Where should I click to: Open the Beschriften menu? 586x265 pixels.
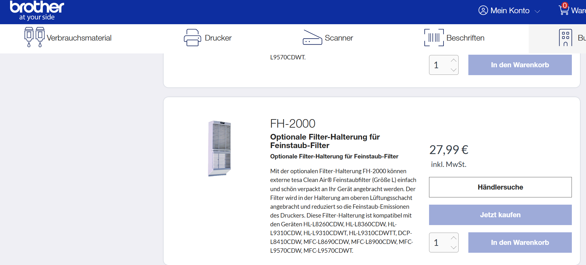pos(465,38)
